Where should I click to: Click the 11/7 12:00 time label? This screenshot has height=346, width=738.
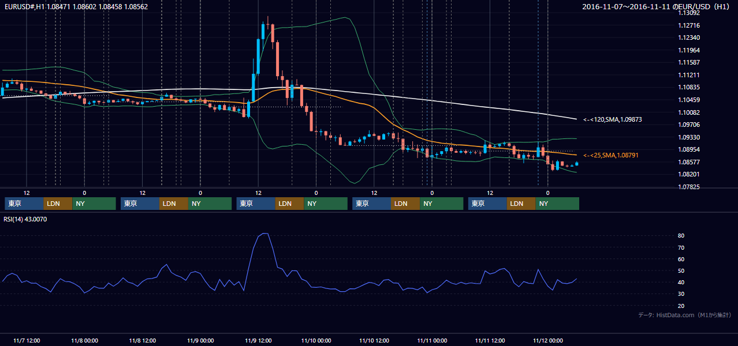26,341
